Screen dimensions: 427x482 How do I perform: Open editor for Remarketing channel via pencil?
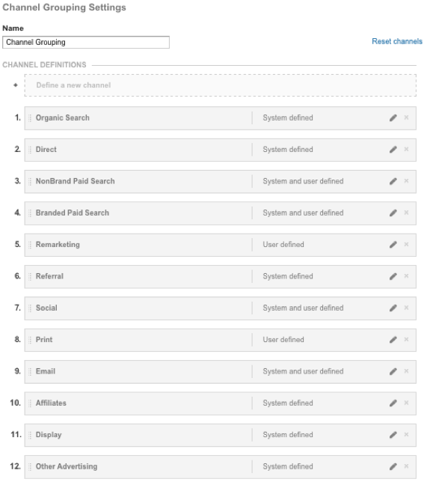tap(393, 245)
